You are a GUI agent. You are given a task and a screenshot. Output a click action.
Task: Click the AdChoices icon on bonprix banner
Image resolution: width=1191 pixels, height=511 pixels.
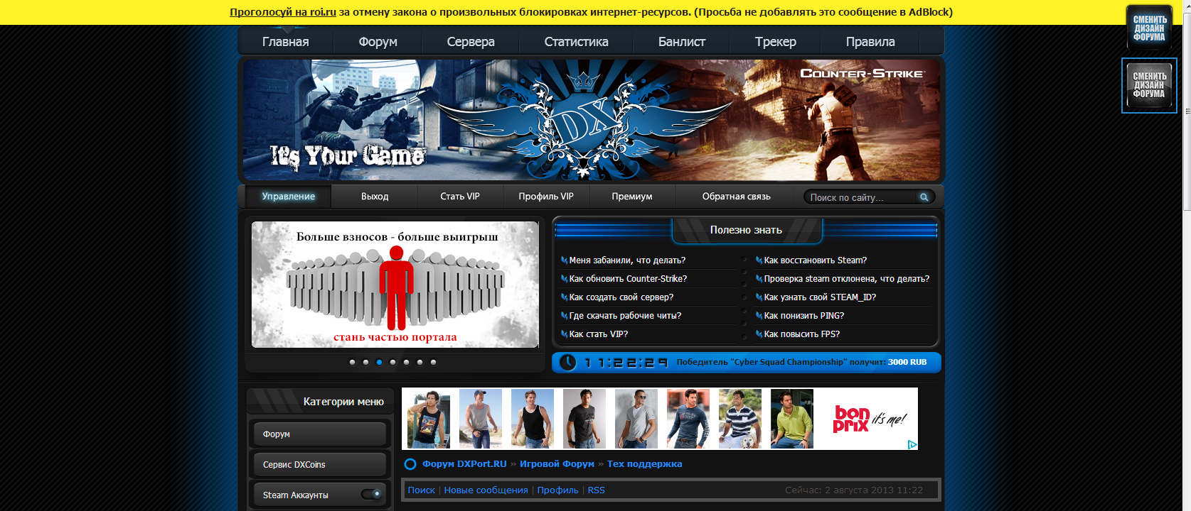(912, 445)
